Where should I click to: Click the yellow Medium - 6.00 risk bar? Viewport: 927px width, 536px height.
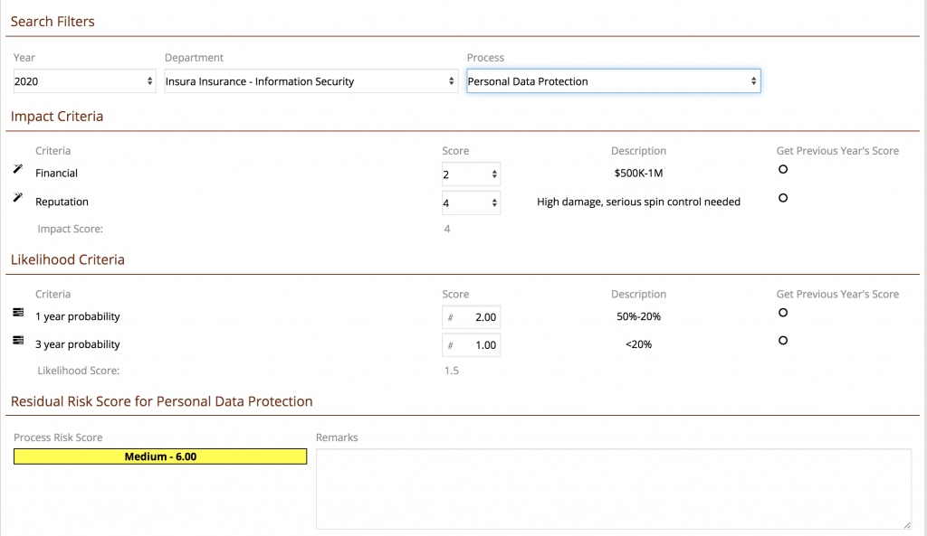(159, 456)
